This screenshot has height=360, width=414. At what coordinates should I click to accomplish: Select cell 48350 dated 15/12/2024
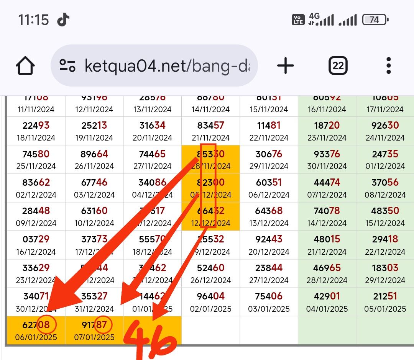coord(385,216)
